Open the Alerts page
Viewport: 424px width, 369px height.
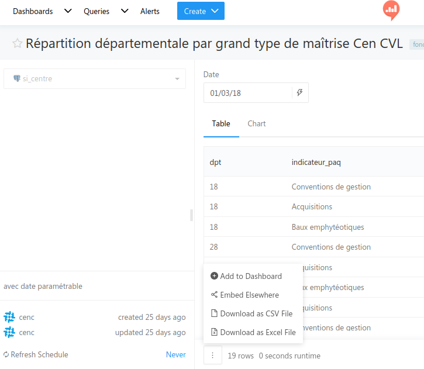150,11
